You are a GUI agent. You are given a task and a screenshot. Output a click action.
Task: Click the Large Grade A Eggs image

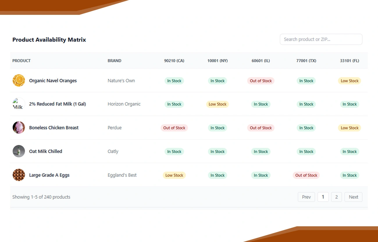click(19, 175)
